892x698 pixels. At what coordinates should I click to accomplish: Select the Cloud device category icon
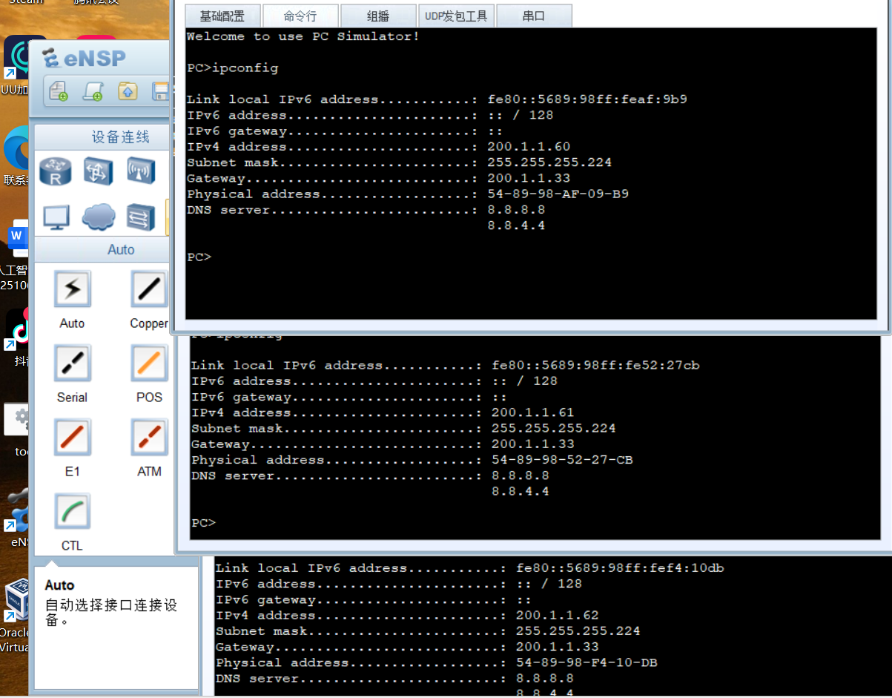pos(98,217)
